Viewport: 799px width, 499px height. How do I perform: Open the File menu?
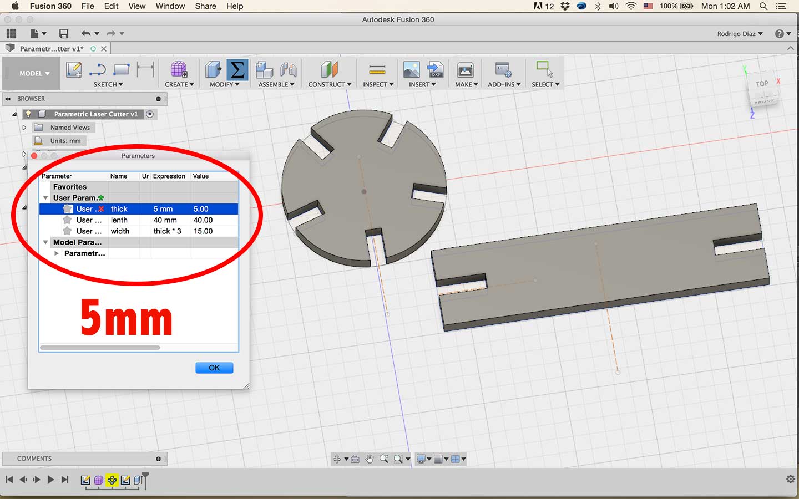coord(88,6)
